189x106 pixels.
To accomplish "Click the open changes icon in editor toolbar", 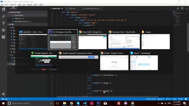I will click(x=178, y=9).
